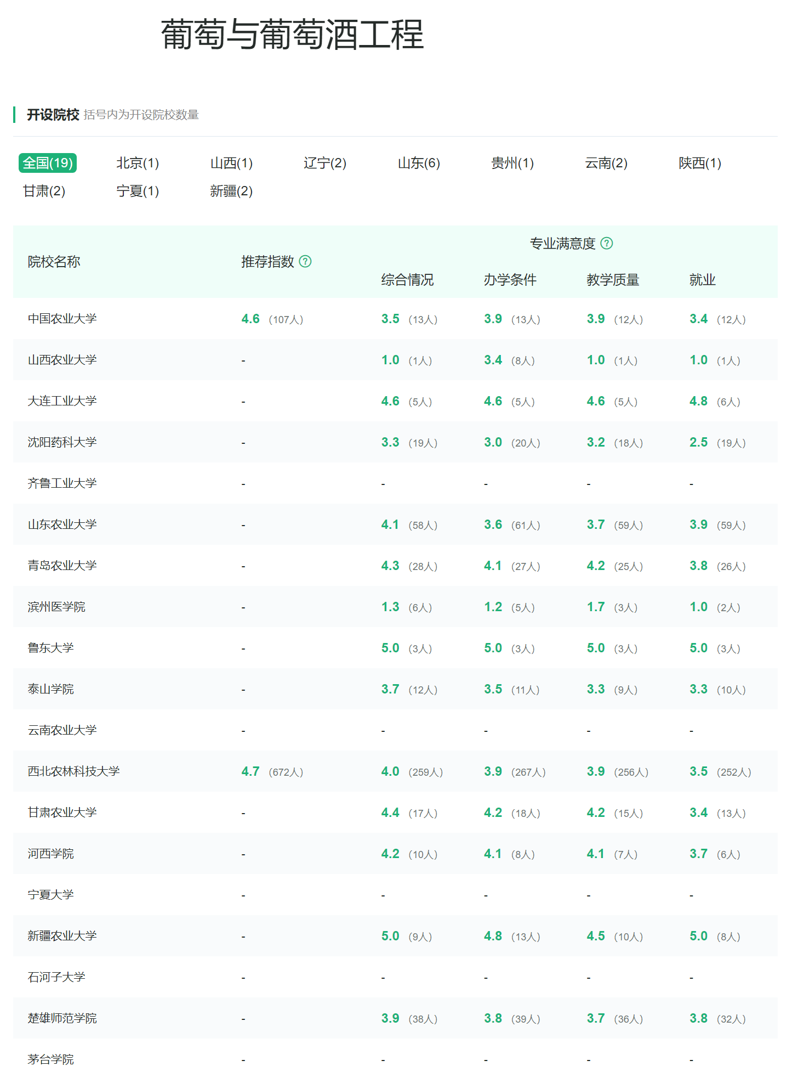
Task: Click 鲁东大学 overall score 5.0
Action: click(390, 648)
